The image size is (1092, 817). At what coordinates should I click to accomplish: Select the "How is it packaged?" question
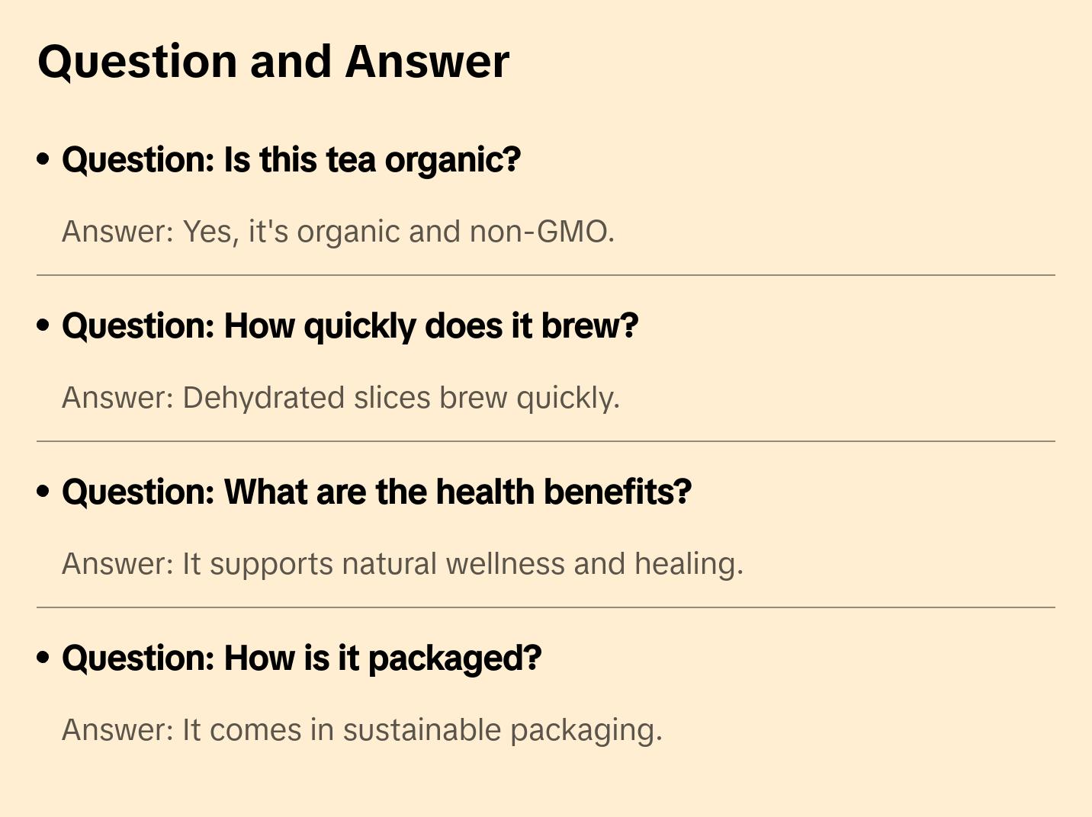301,658
